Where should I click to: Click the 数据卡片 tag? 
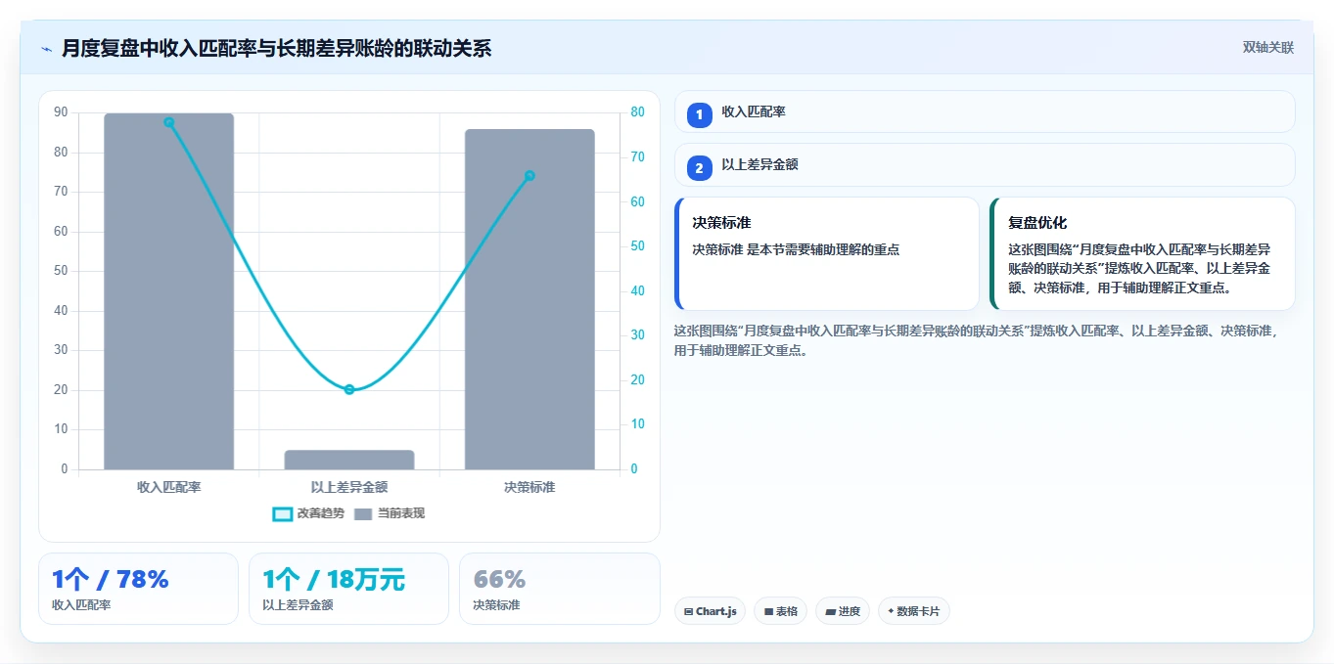(914, 611)
